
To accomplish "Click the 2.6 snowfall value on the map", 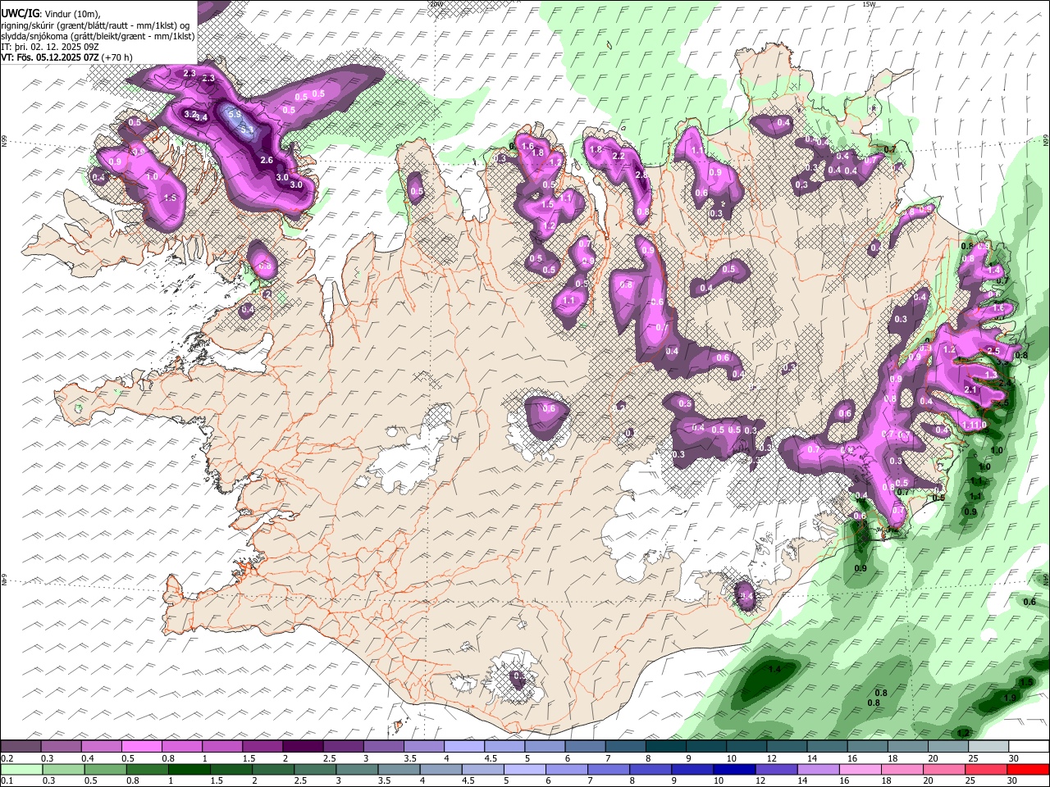I will [x=267, y=160].
